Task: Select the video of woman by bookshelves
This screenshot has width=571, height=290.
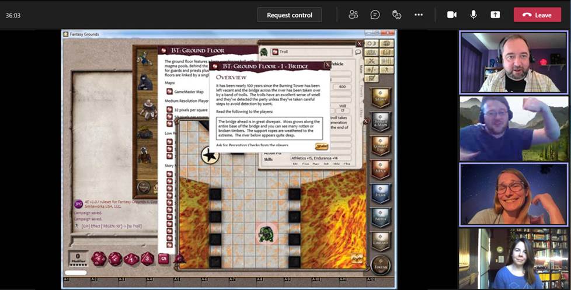Action: tap(514, 258)
